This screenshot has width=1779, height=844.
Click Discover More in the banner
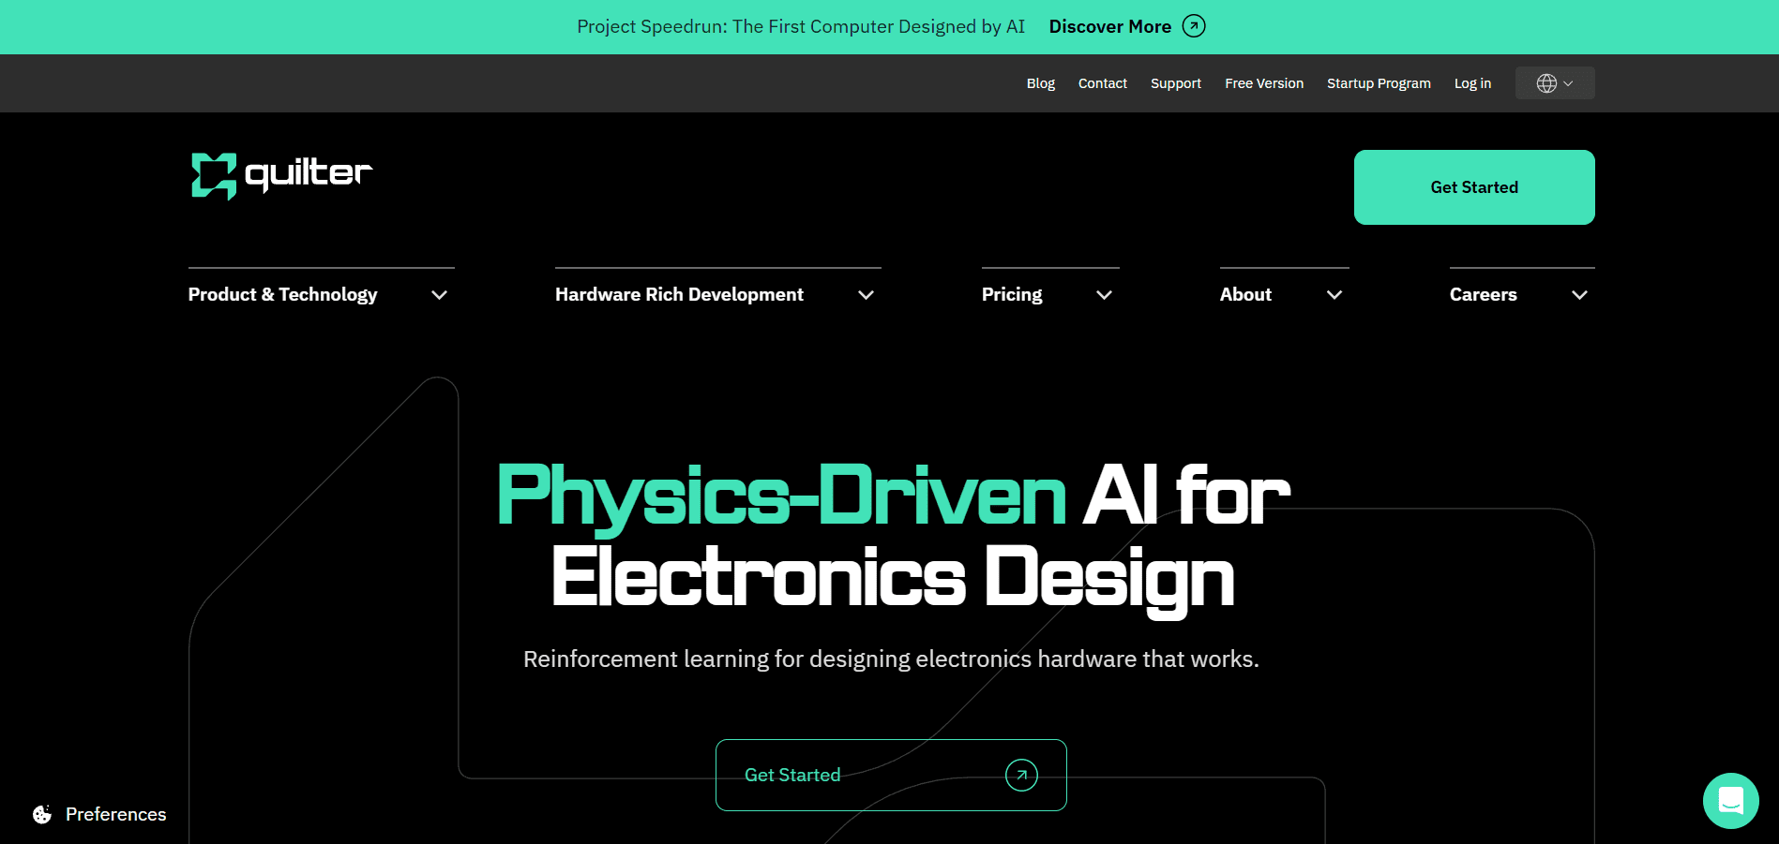click(x=1109, y=26)
